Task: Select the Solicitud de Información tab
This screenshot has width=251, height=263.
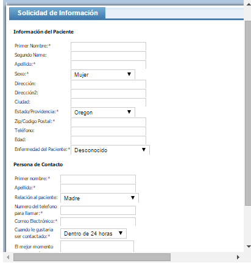Action: click(x=57, y=13)
